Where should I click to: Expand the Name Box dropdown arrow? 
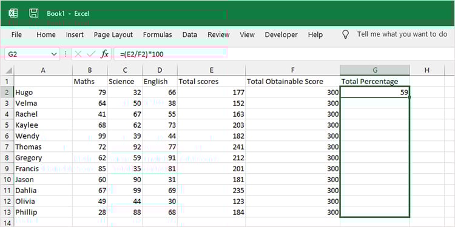[54, 54]
